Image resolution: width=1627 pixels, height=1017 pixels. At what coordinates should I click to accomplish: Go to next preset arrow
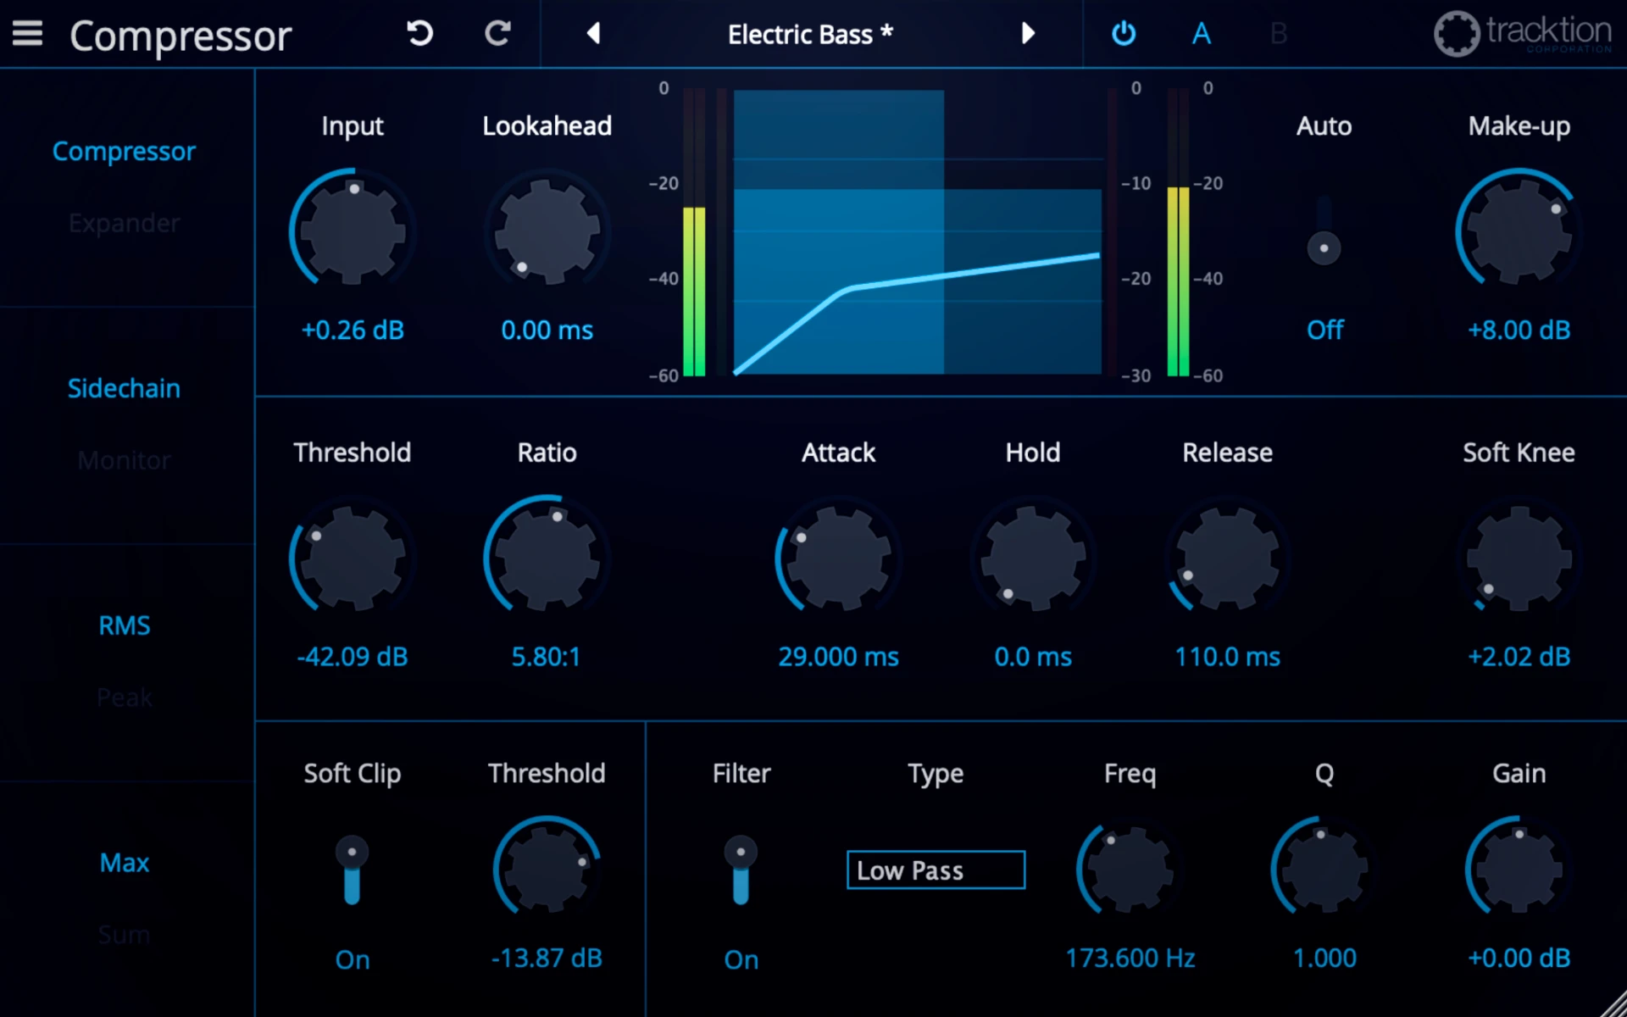click(x=1028, y=33)
